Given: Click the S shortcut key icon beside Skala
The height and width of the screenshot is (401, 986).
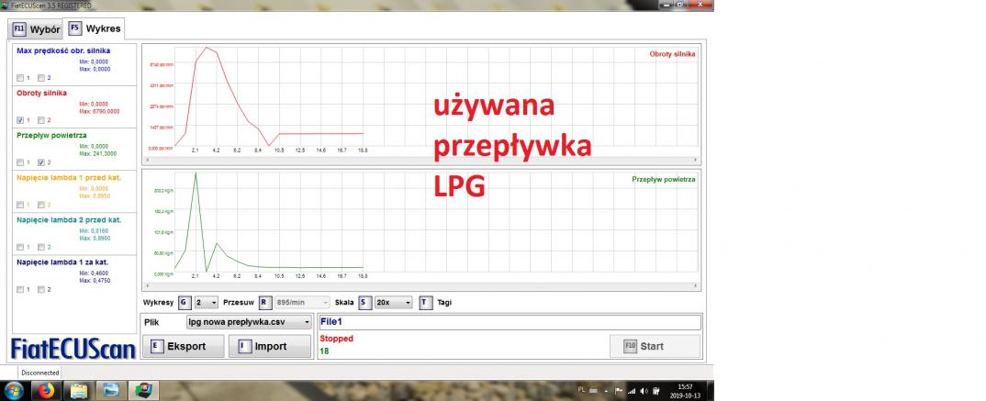Looking at the screenshot, I should pos(364,302).
